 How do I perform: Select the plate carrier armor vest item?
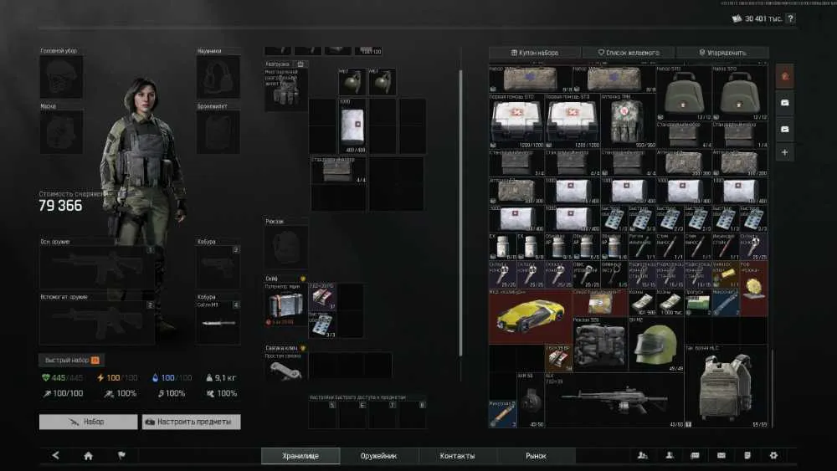(727, 387)
